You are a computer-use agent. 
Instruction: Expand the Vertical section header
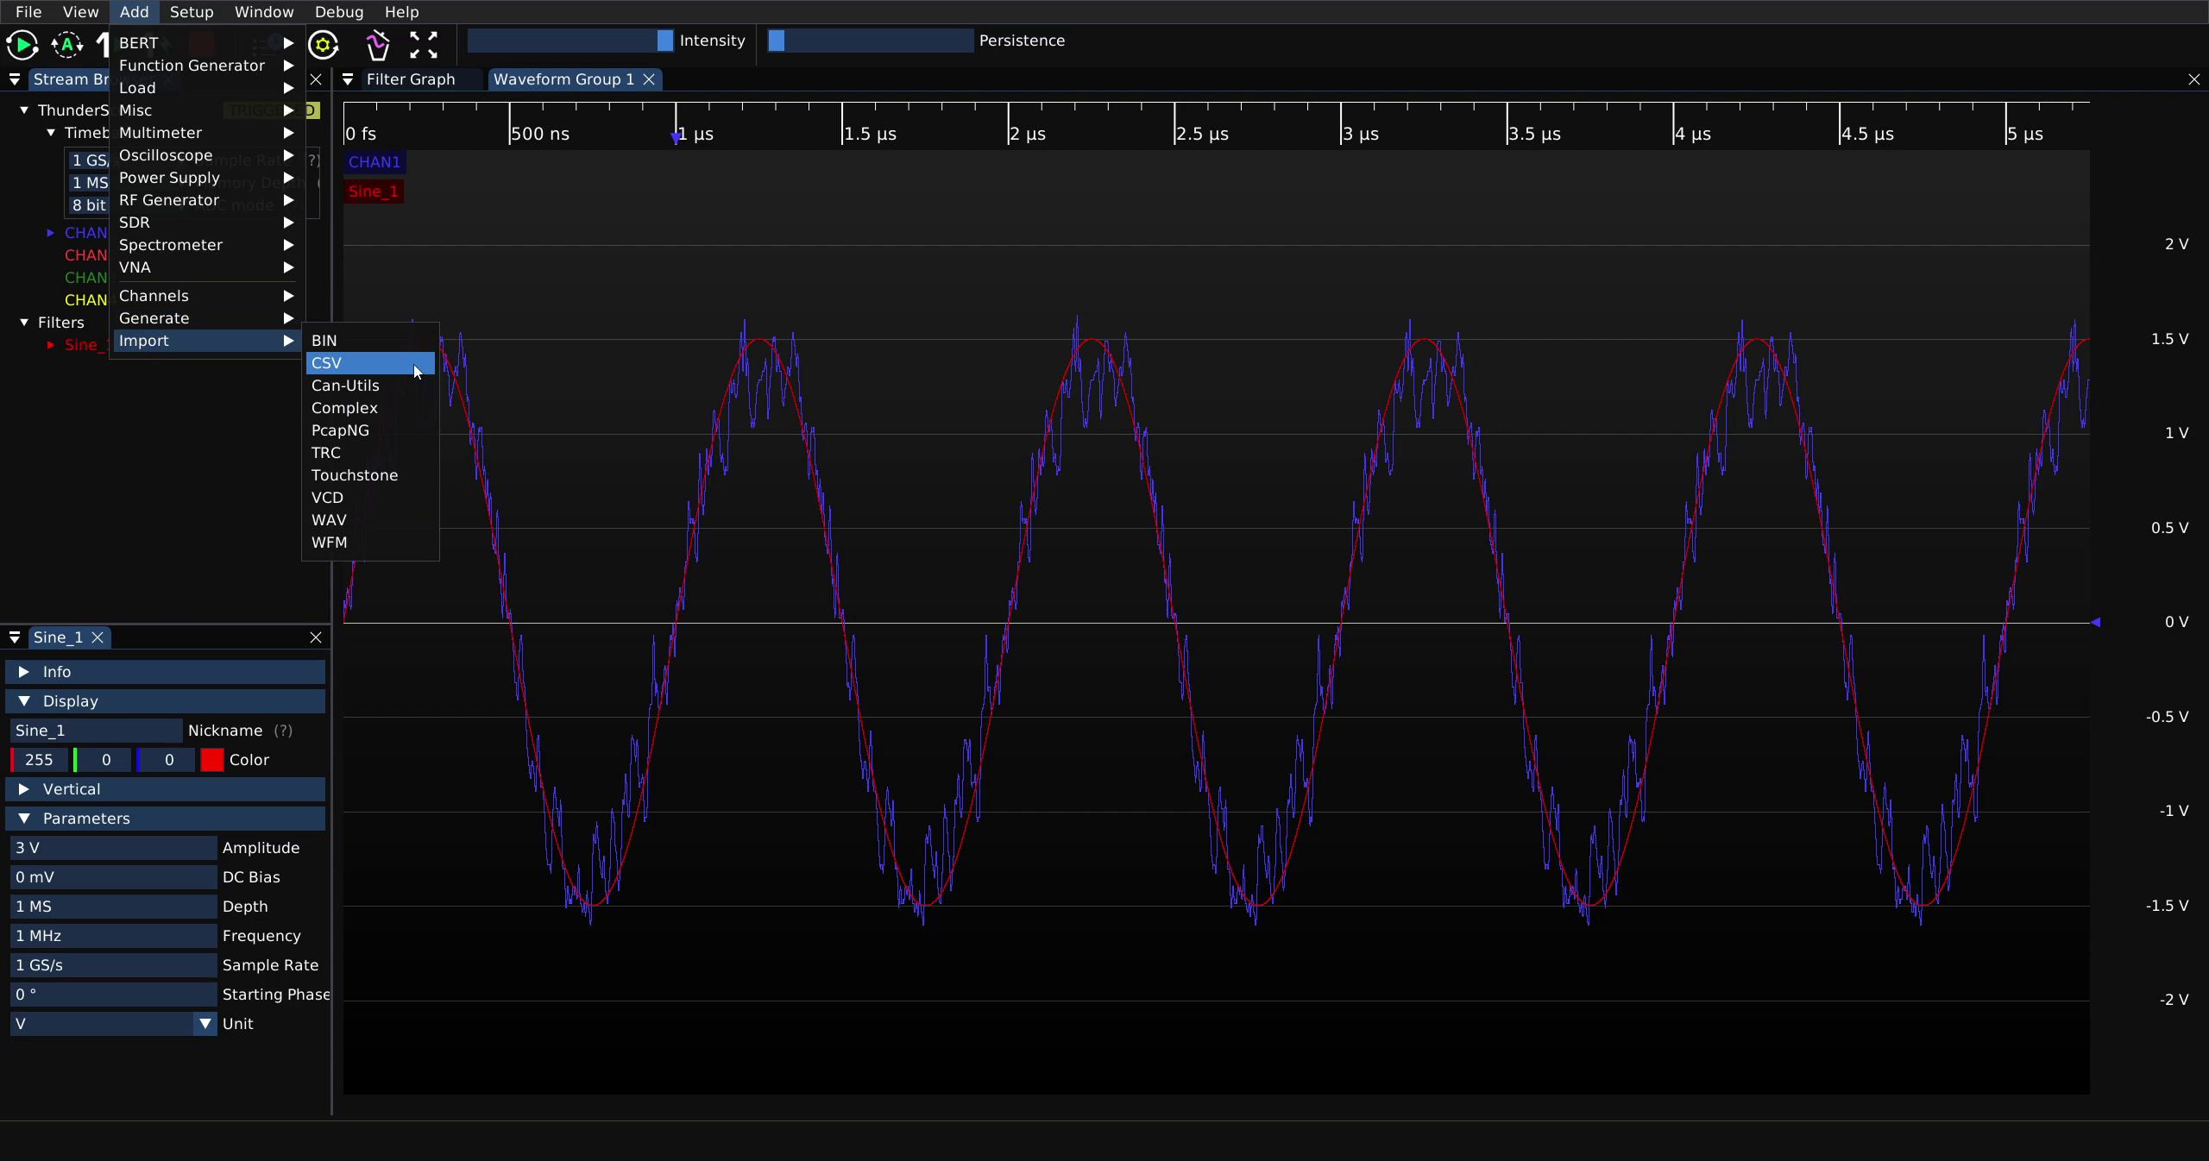tap(166, 789)
